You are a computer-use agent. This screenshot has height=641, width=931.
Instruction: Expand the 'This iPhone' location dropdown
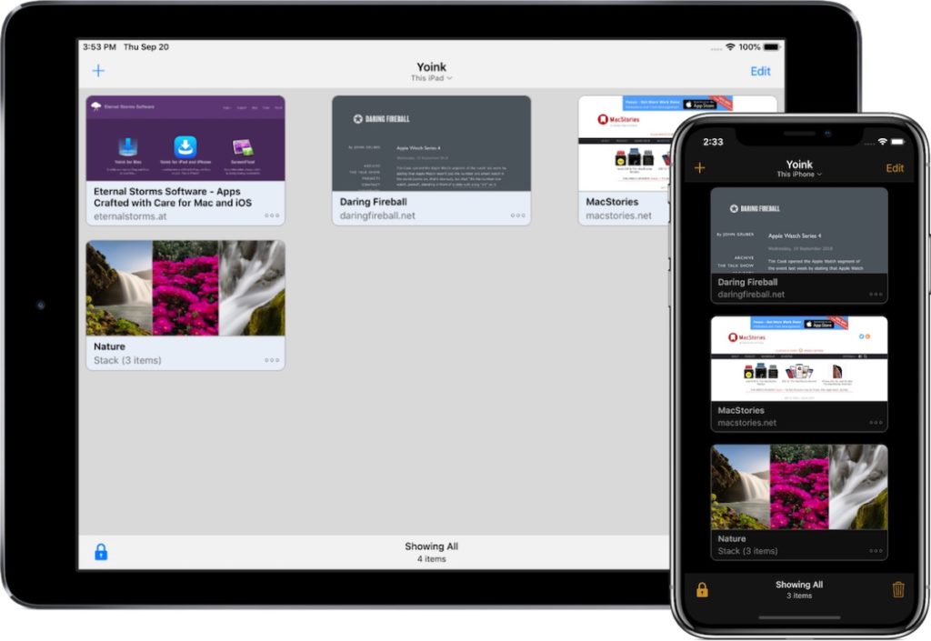click(799, 174)
